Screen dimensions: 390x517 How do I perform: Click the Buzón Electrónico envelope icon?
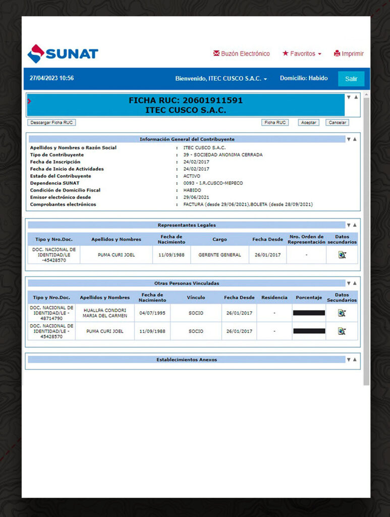coord(216,53)
